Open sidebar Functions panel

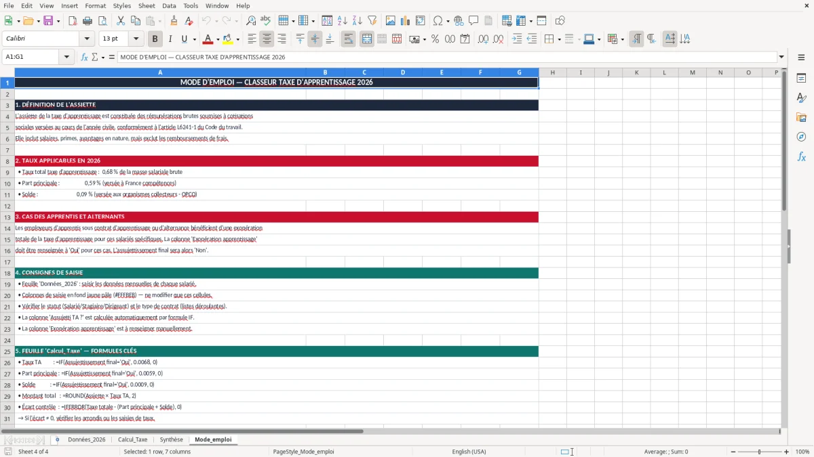coord(801,156)
